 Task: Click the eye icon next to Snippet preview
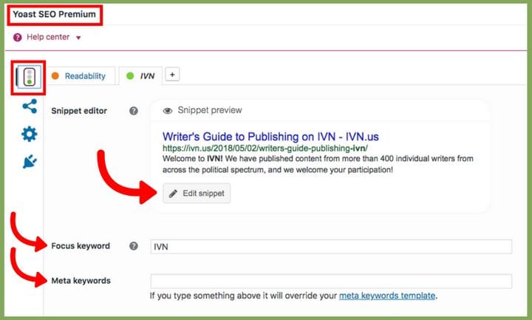(x=168, y=111)
